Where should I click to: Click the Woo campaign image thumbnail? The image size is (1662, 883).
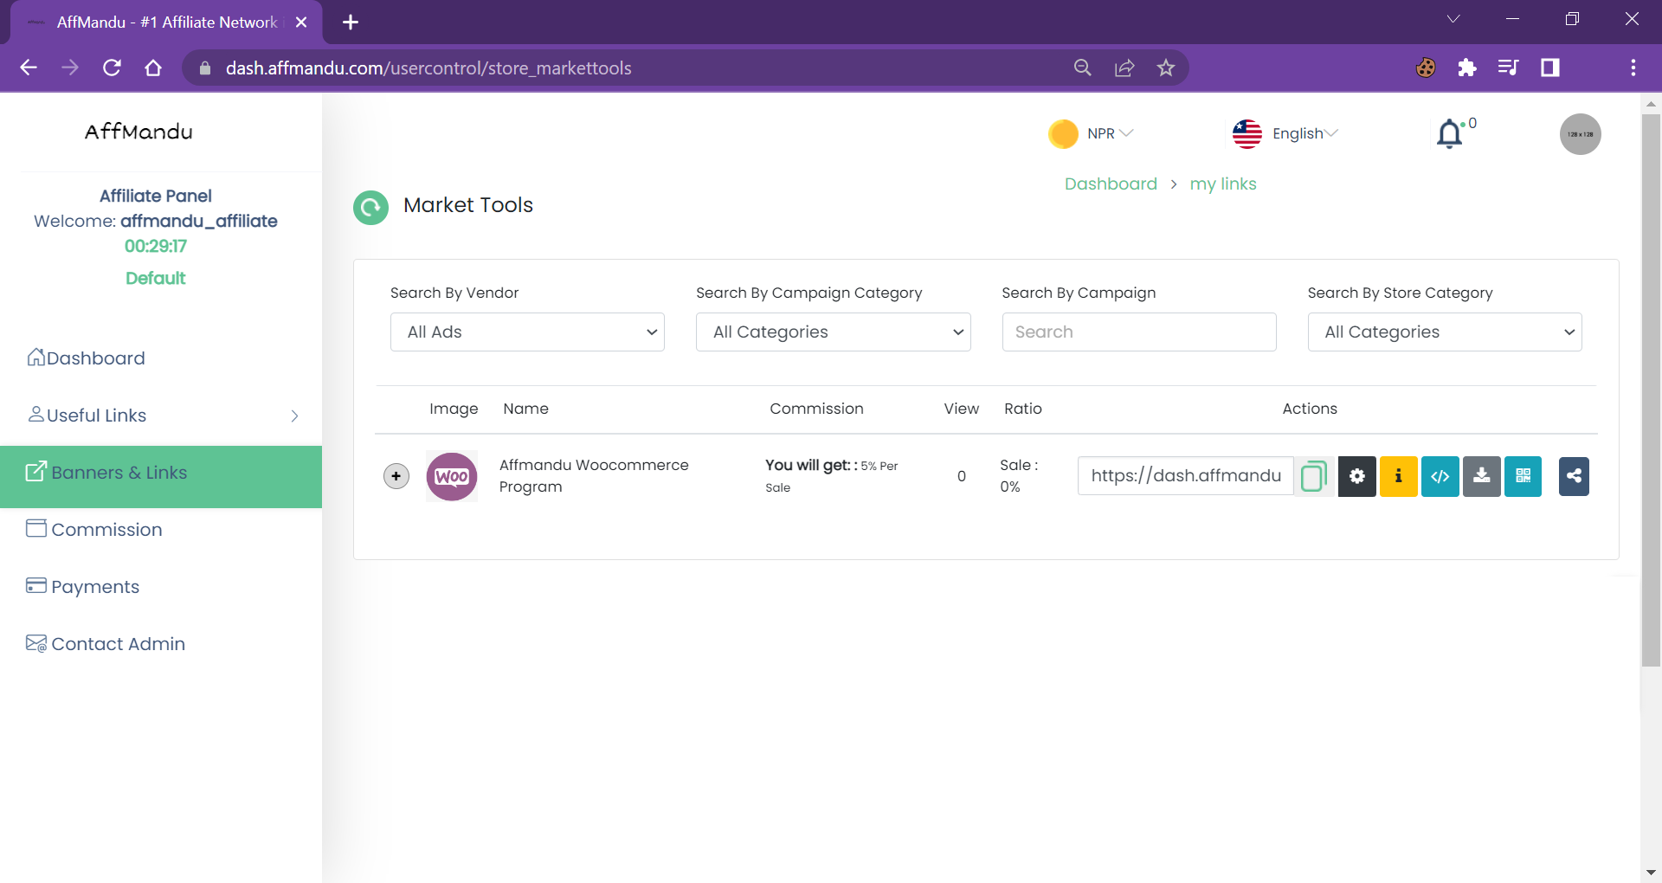coord(452,476)
